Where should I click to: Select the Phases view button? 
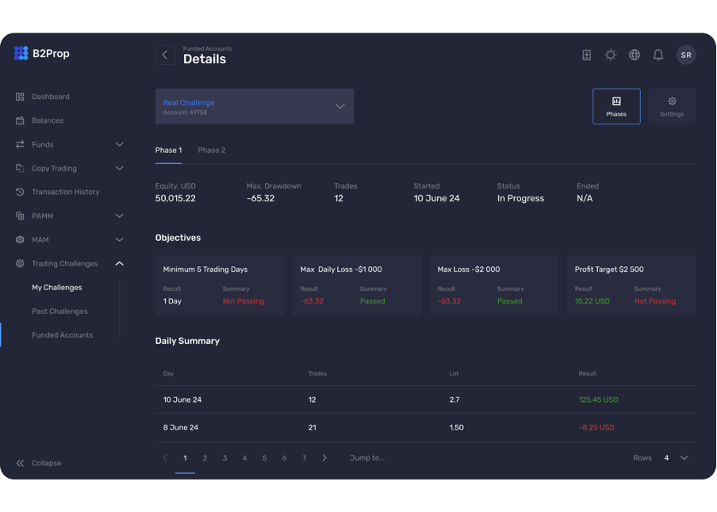click(x=616, y=106)
